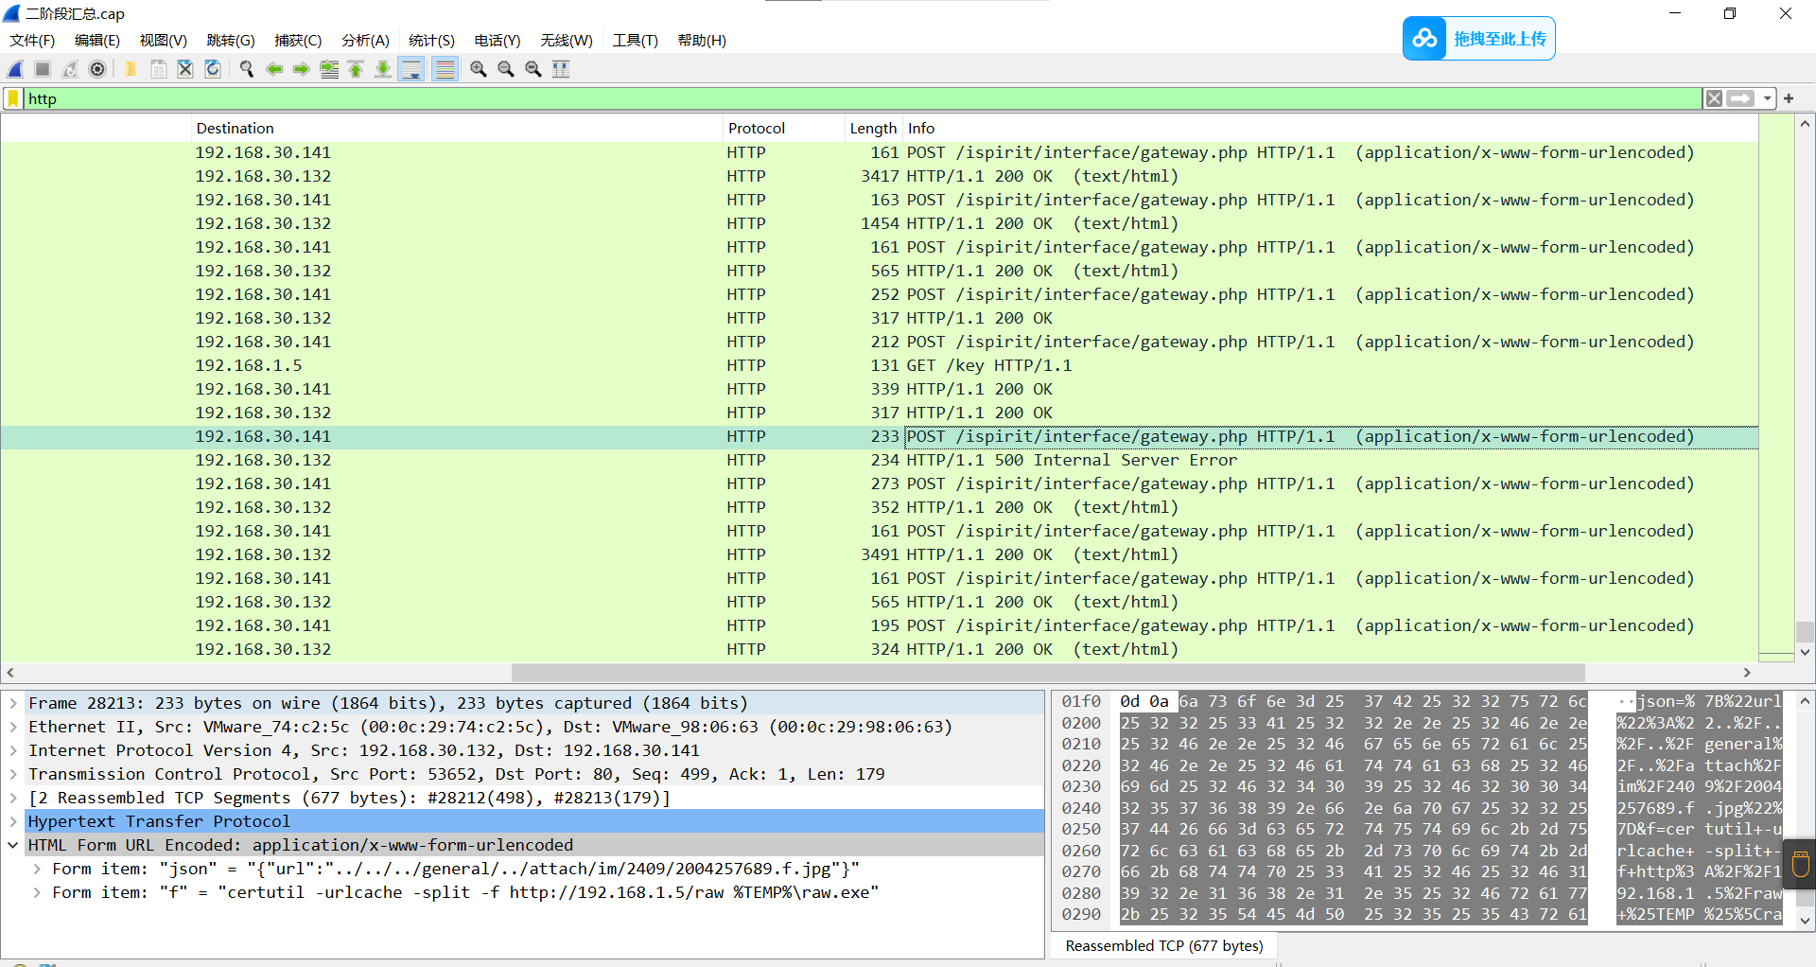
Task: Select the length 3417 HTTP 200 OK packet
Action: 880,176
